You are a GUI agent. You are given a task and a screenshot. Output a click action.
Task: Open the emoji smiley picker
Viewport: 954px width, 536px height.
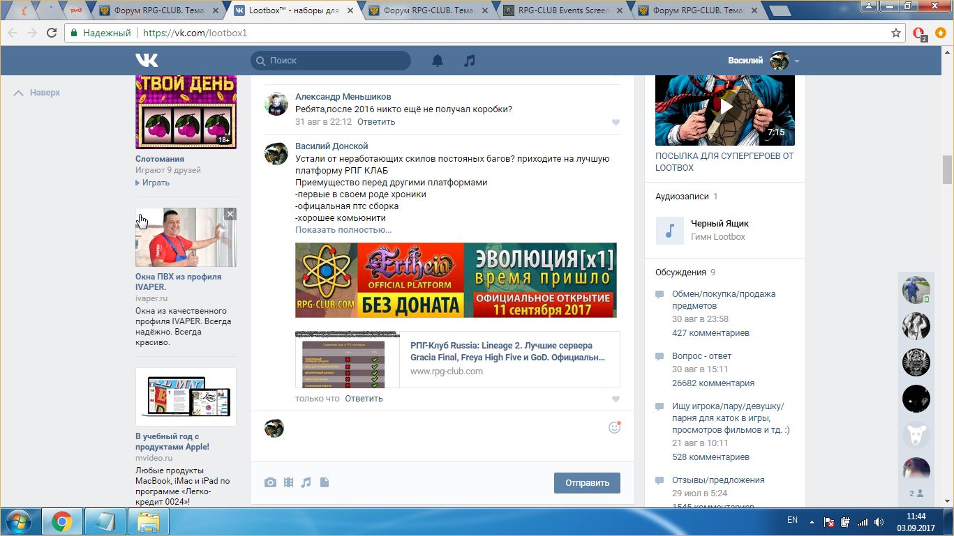614,427
